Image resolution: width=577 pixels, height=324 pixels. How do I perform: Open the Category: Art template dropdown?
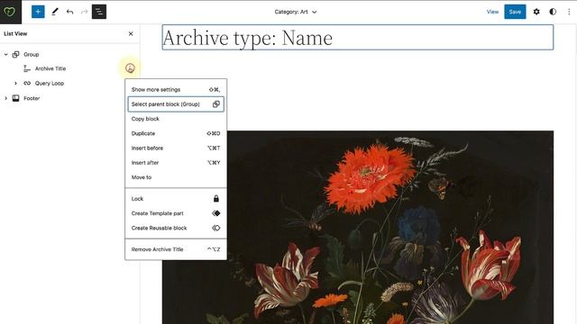(x=296, y=12)
